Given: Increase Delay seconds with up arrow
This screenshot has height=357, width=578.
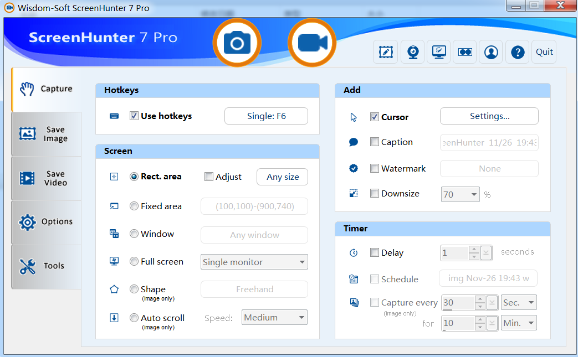Looking at the screenshot, I should (474, 250).
